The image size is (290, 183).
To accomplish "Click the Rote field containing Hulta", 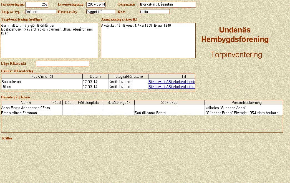I will (155, 12).
